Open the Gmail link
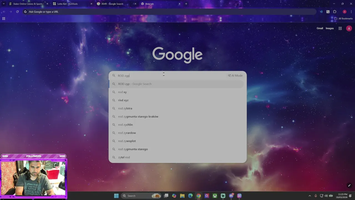The image size is (355, 200). pos(320,28)
